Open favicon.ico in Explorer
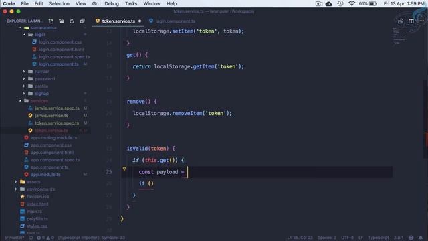 (x=38, y=196)
